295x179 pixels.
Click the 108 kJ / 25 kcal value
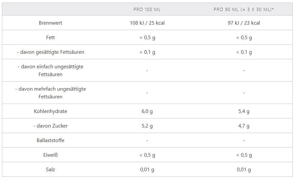(x=147, y=23)
